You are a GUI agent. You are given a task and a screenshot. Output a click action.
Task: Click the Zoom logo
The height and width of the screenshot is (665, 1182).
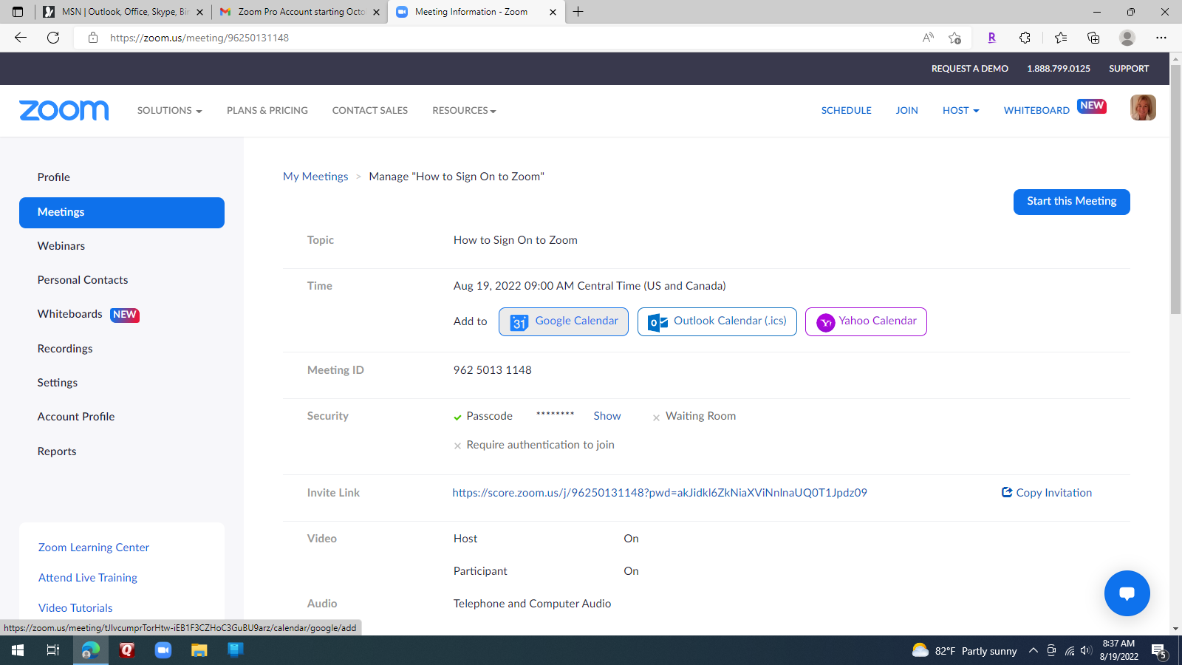click(64, 110)
